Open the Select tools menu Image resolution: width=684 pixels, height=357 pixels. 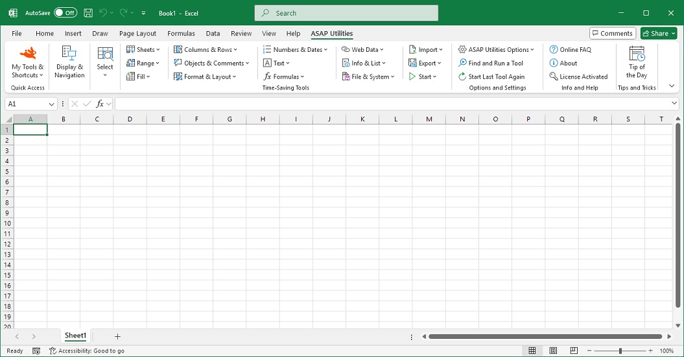104,62
